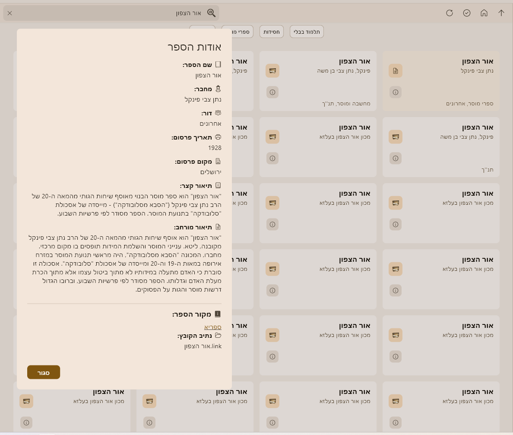Go to the home screen via house icon
This screenshot has width=513, height=435.
[x=484, y=13]
